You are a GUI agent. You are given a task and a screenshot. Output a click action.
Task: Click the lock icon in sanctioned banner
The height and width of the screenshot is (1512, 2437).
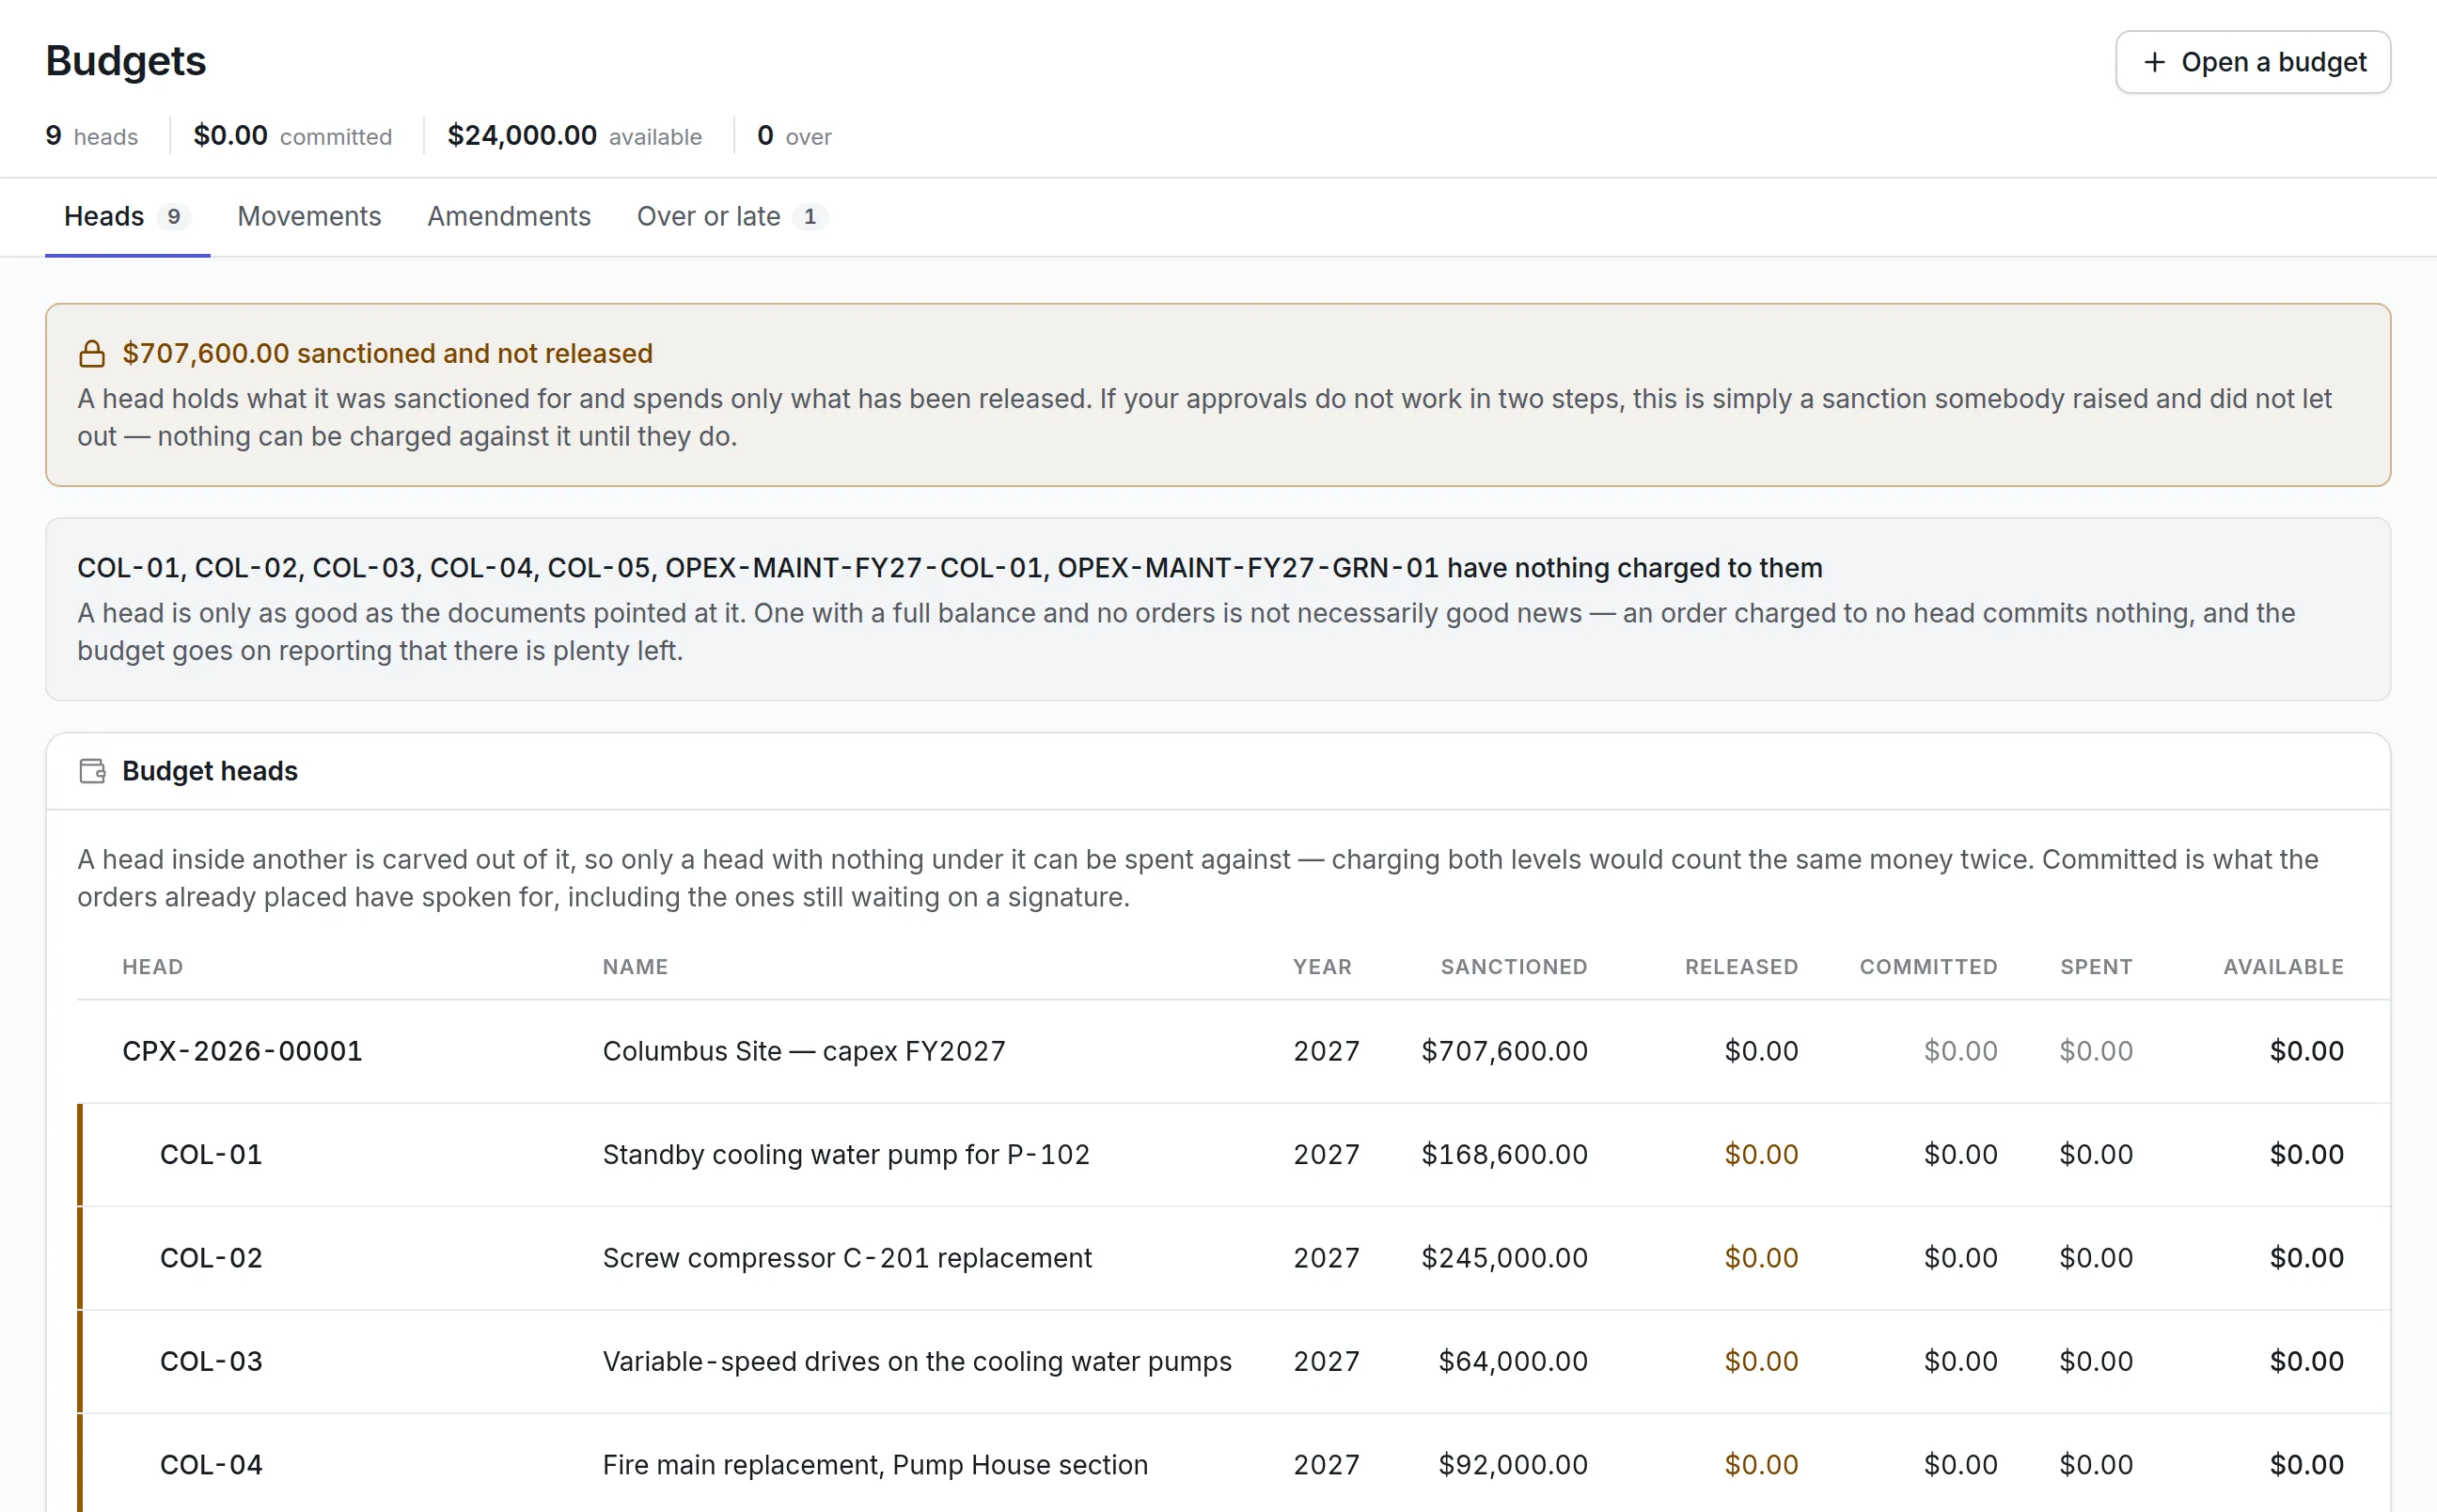pos(92,354)
